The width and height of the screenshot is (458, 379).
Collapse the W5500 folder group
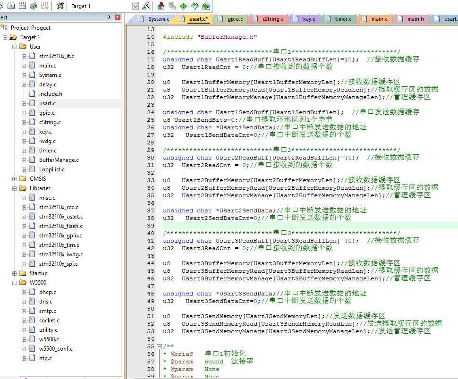point(14,283)
